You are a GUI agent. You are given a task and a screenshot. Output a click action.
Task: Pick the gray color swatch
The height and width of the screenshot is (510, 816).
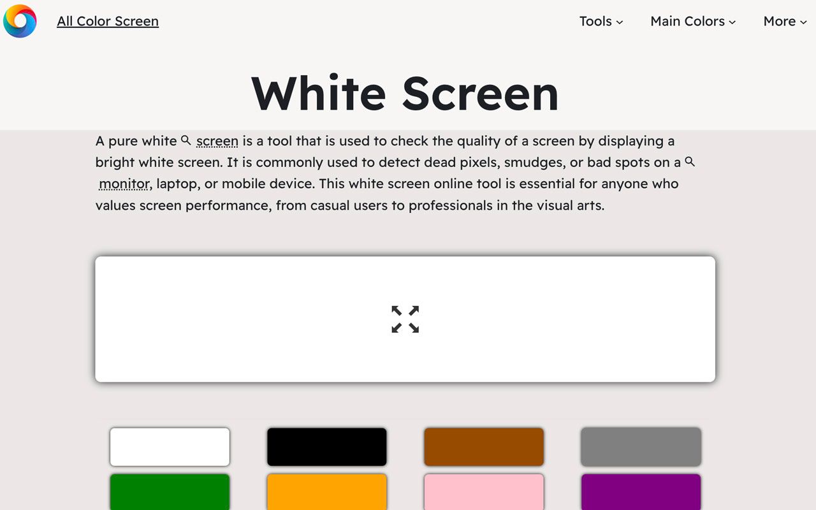pyautogui.click(x=640, y=446)
